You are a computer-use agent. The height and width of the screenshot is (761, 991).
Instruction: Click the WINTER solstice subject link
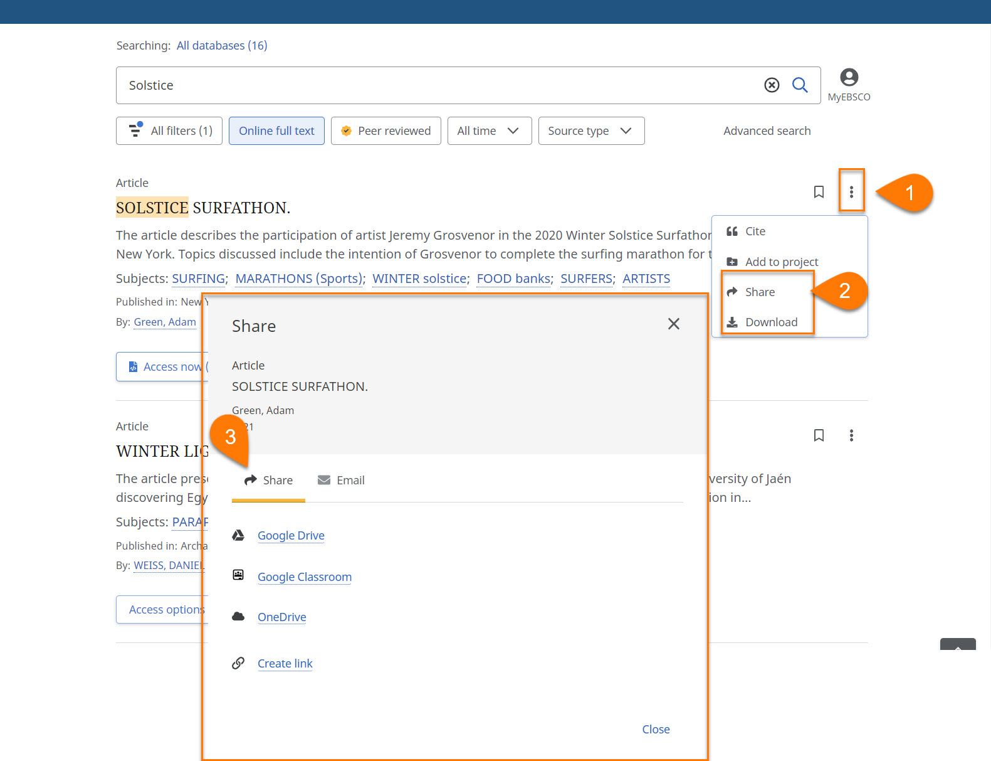pyautogui.click(x=419, y=279)
